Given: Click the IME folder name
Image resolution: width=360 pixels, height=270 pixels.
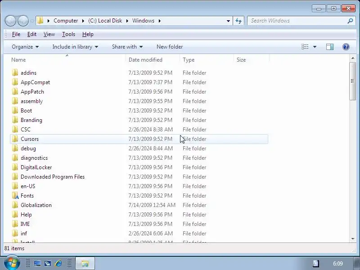Looking at the screenshot, I should pyautogui.click(x=25, y=224).
